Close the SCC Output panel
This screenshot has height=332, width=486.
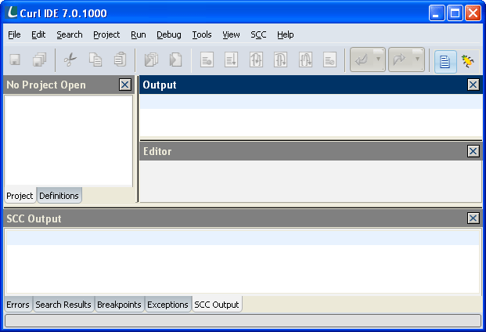coord(473,218)
